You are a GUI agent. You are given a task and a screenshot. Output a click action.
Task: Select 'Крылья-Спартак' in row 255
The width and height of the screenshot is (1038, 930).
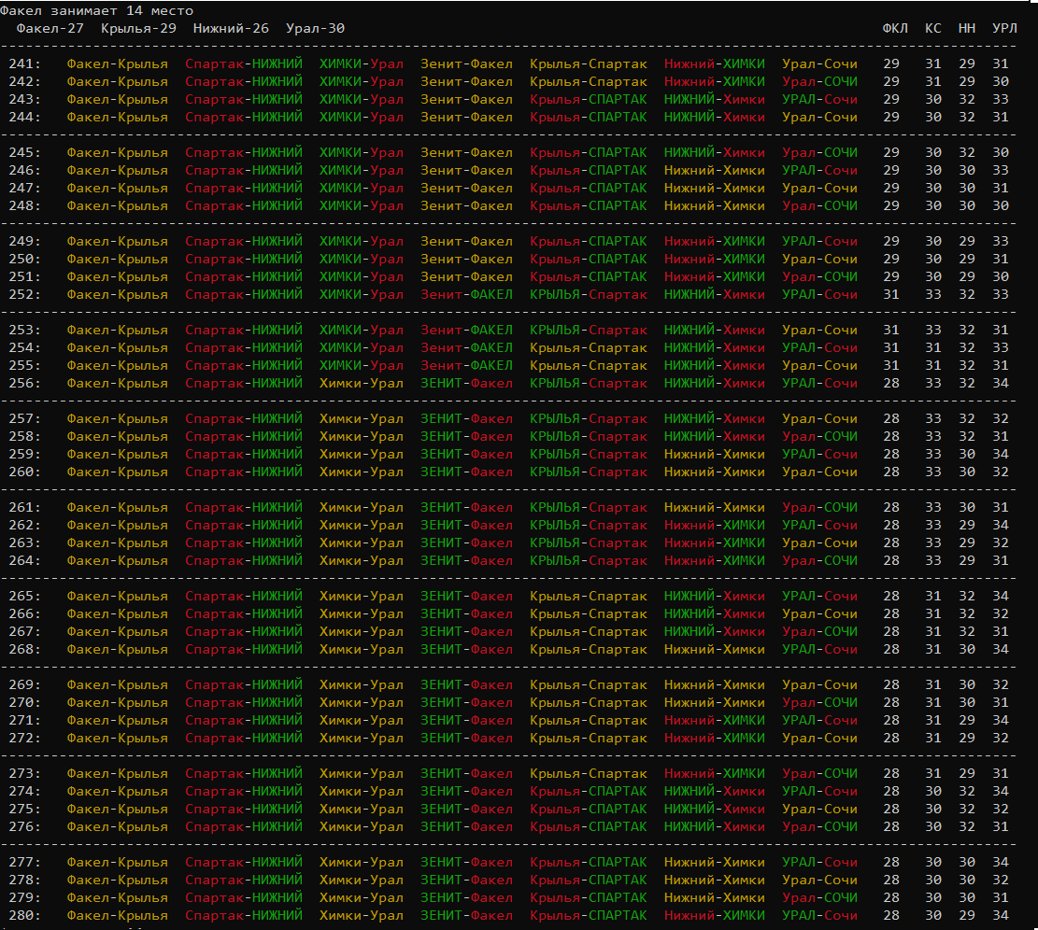click(x=589, y=365)
